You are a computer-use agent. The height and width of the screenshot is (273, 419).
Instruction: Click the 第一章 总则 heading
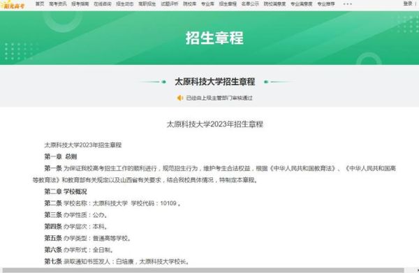[x=61, y=156]
